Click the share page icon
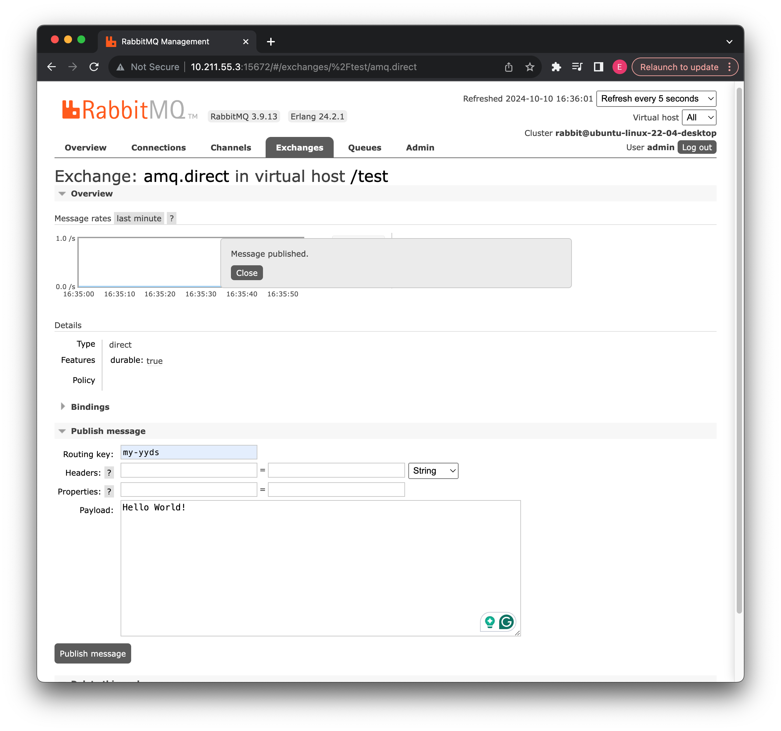This screenshot has width=781, height=731. [x=508, y=67]
